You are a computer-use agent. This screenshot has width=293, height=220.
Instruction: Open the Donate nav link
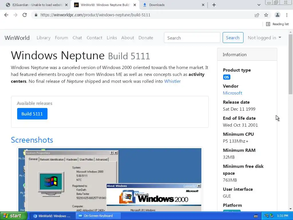click(146, 38)
